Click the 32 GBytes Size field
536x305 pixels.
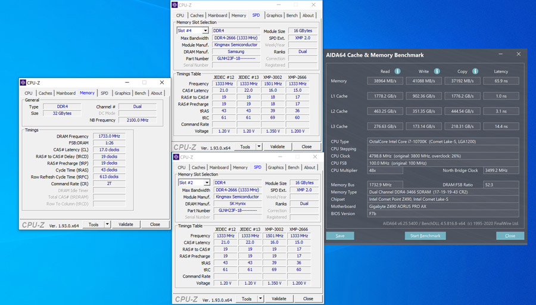[x=62, y=113]
